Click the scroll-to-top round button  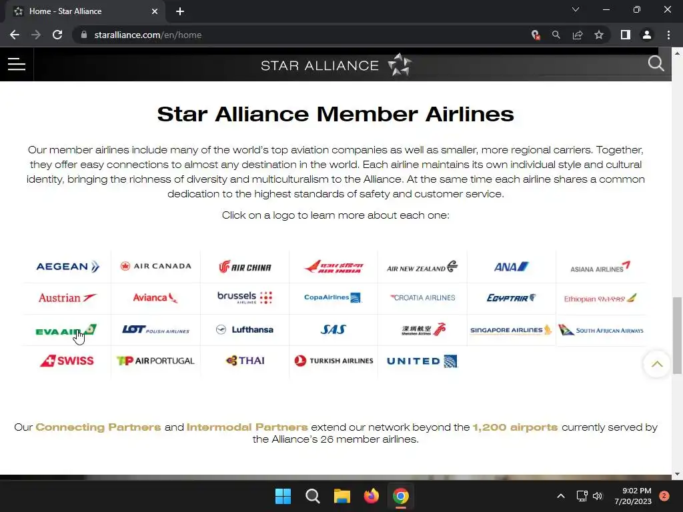click(x=657, y=364)
